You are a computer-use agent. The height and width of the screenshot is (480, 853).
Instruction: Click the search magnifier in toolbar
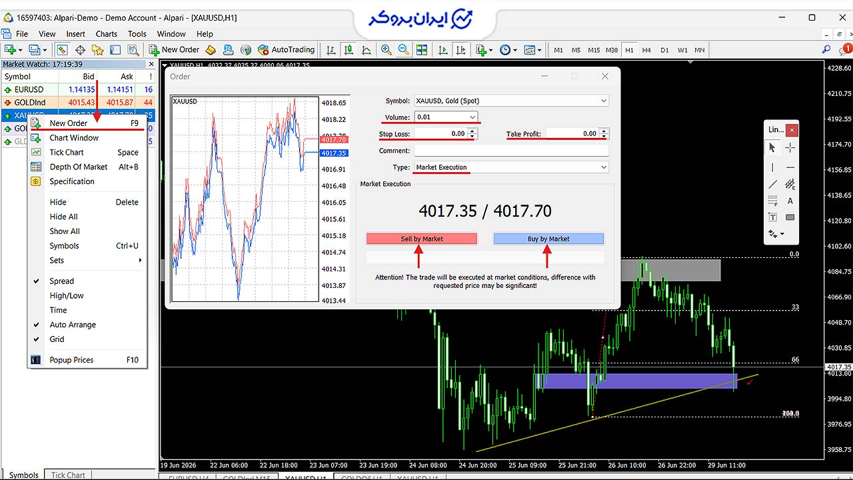point(826,50)
